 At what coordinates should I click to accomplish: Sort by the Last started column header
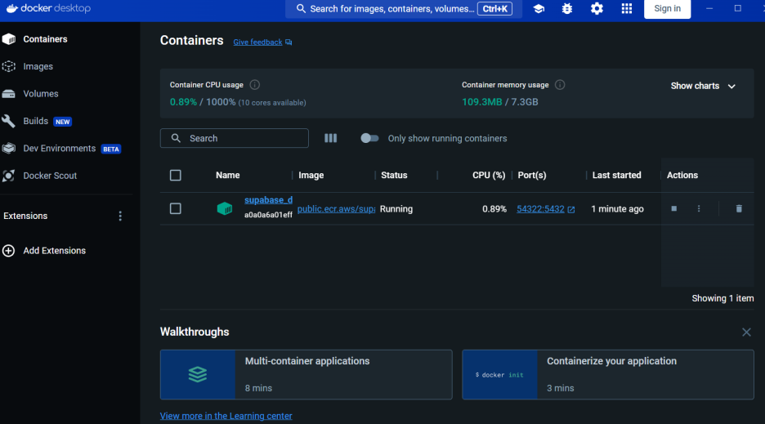[617, 175]
